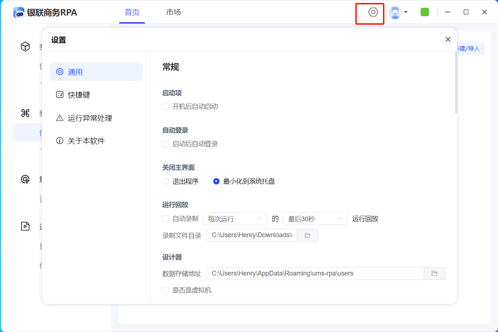
Task: Click the 数据存储地址 path input field
Action: [x=315, y=273]
